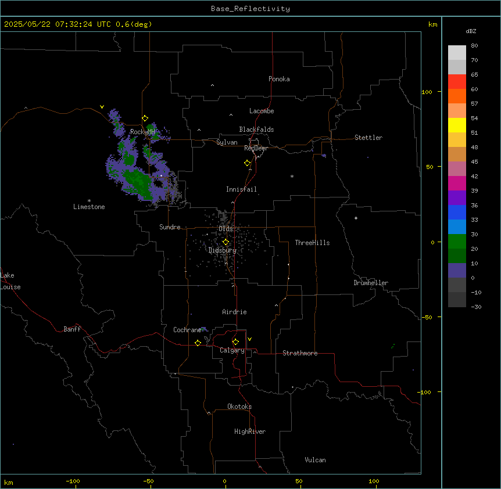Click the Innisfail city label

(x=241, y=189)
